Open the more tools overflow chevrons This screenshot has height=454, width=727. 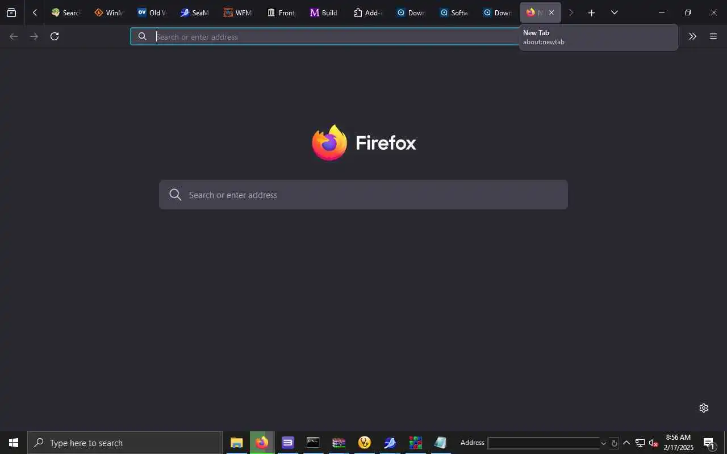692,36
